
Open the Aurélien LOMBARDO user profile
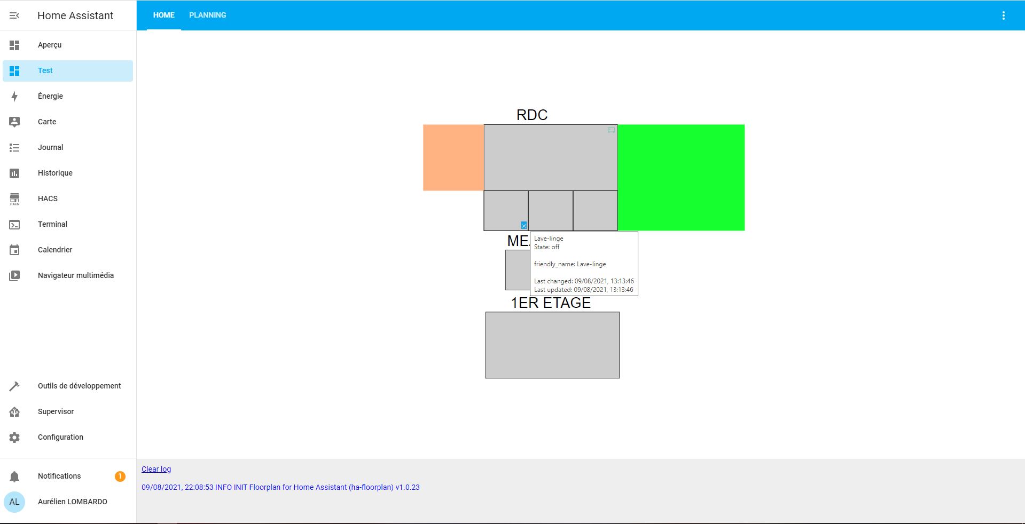pyautogui.click(x=72, y=502)
